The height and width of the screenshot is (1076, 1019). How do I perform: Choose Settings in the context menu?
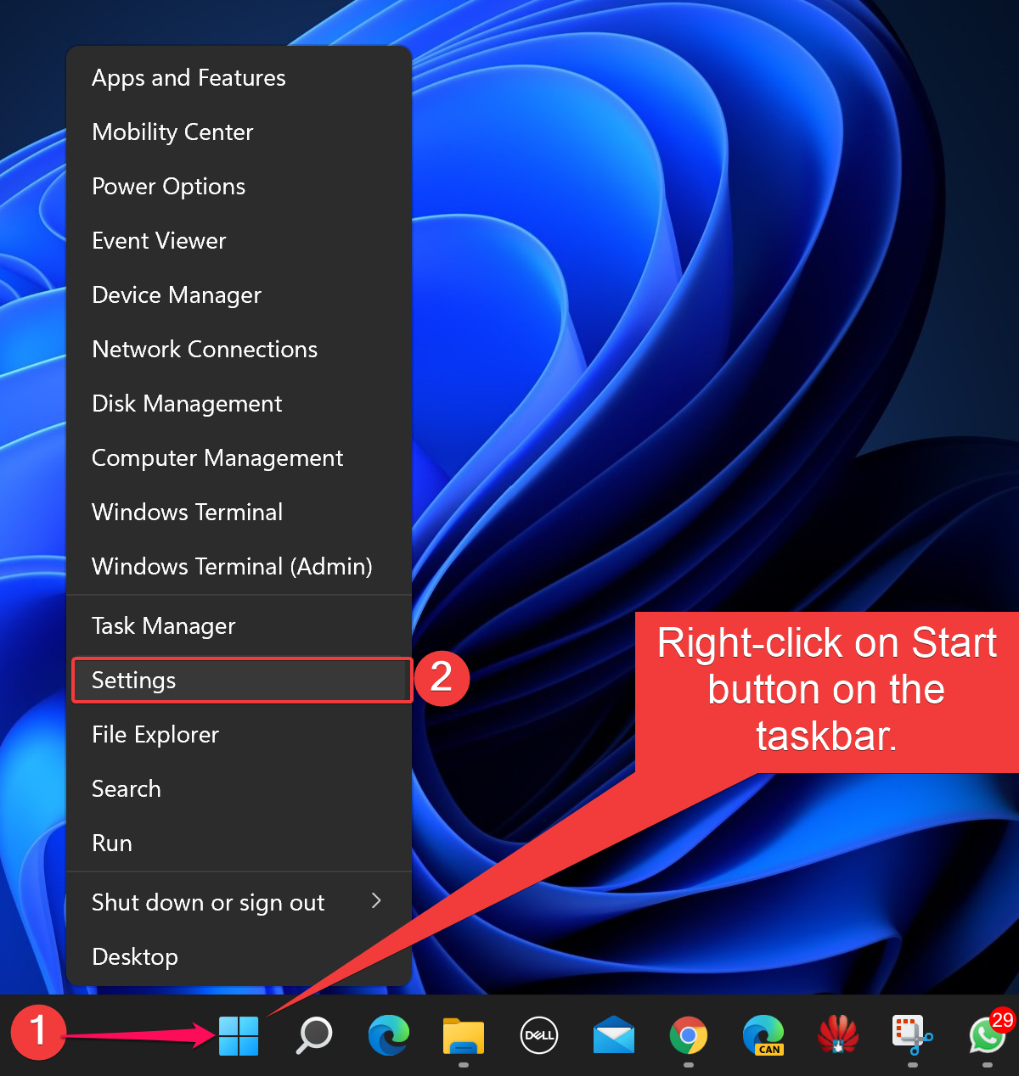pos(241,681)
